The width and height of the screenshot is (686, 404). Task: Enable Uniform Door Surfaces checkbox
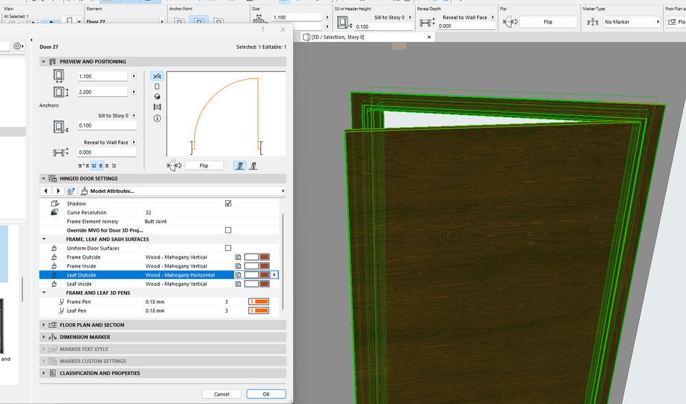[228, 248]
